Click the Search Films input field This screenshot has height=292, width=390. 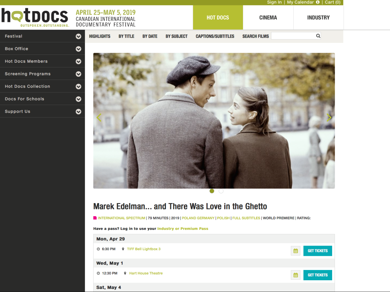pyautogui.click(x=293, y=36)
